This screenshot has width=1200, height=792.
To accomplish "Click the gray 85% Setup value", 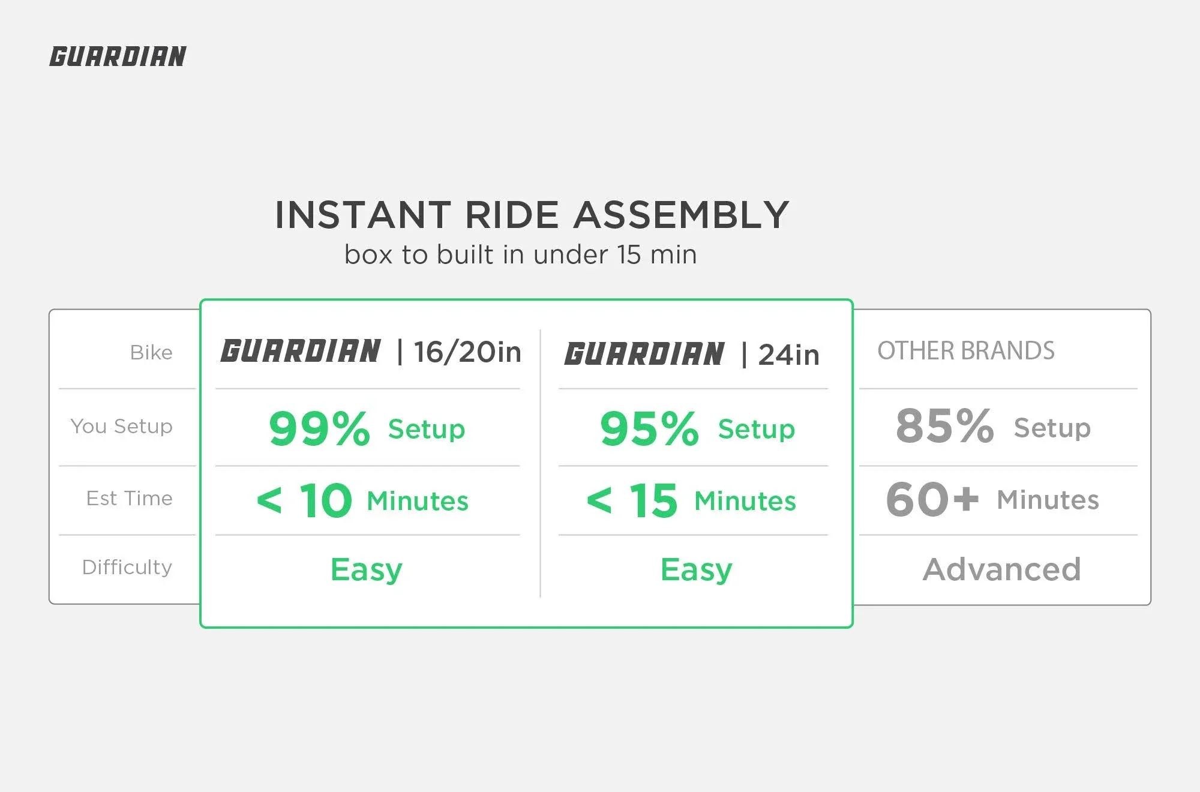I will [x=993, y=427].
